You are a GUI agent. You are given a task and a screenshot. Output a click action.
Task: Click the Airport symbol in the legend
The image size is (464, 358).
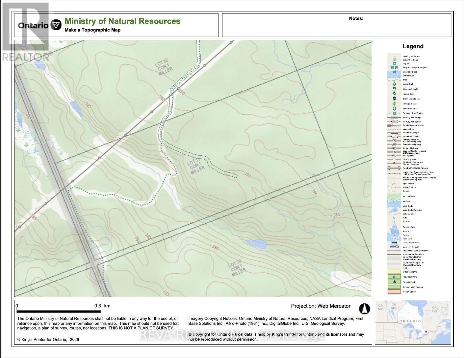394,64
